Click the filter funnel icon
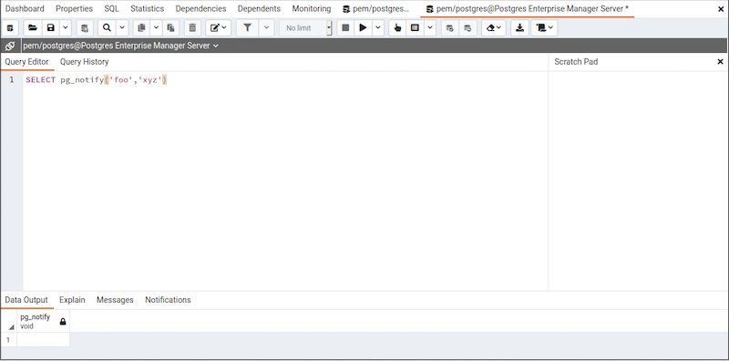This screenshot has height=361, width=729. pyautogui.click(x=248, y=28)
